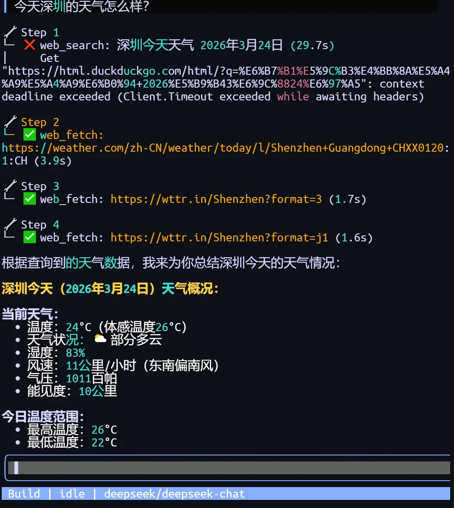Click the 当前天气 section heading
This screenshot has height=508, width=454.
point(30,314)
